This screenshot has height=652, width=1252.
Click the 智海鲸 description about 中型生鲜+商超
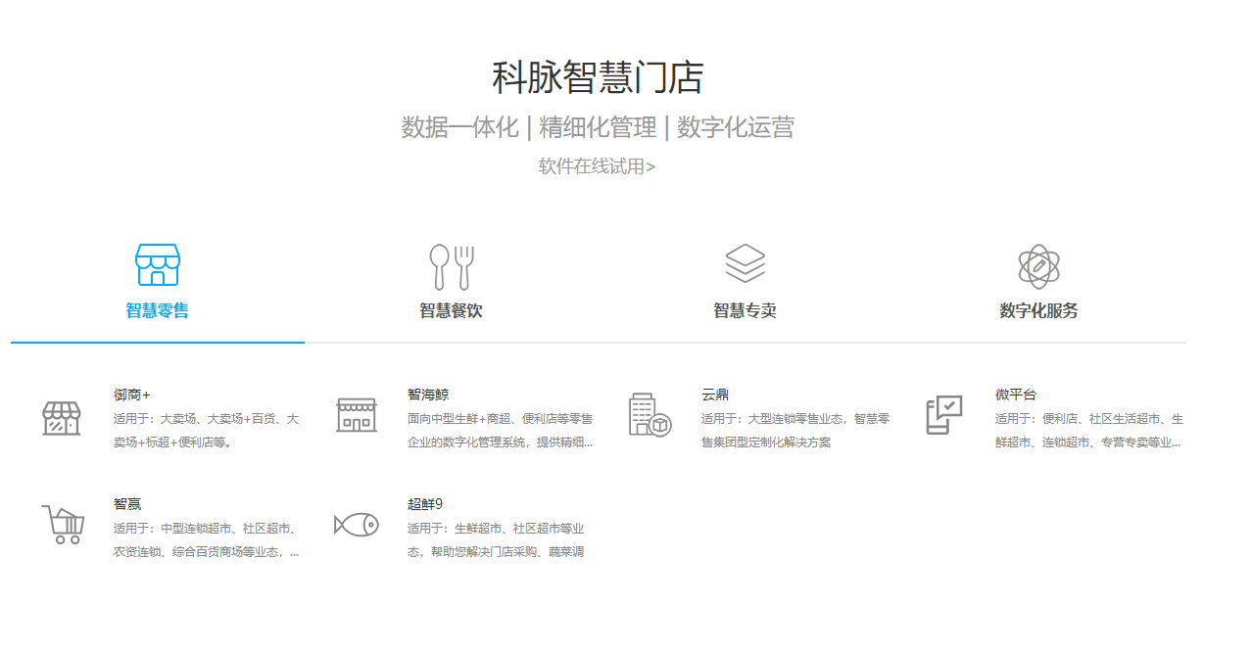pos(501,431)
